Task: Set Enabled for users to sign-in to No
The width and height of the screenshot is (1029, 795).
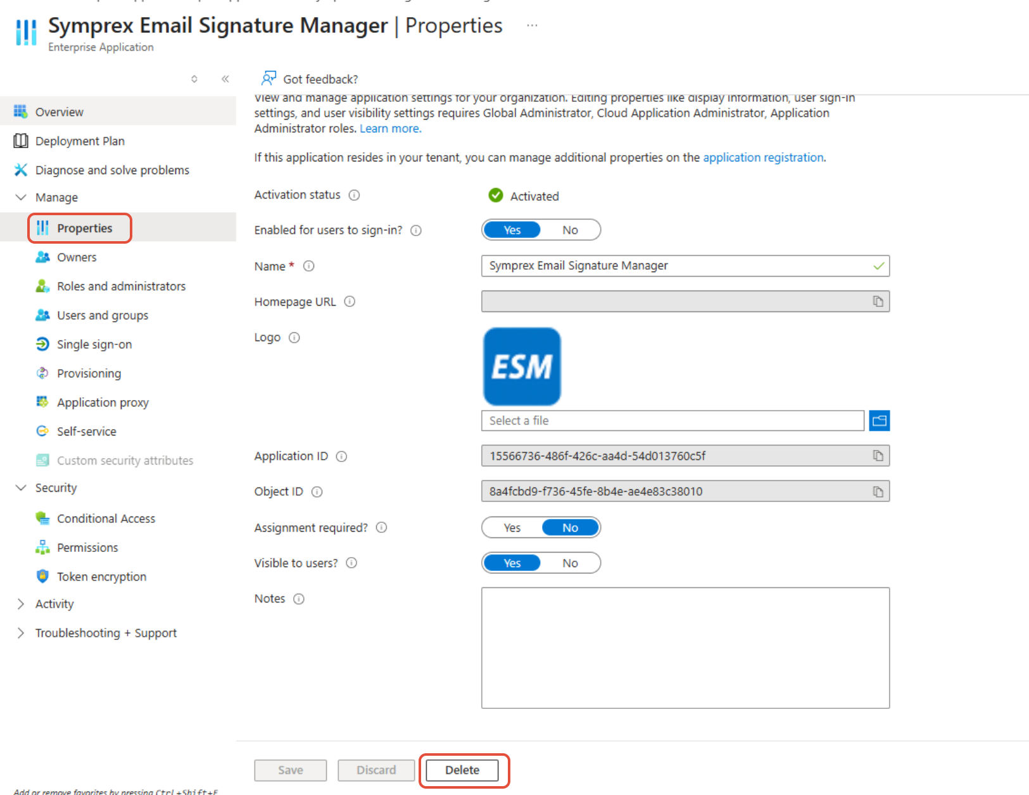Action: pos(570,230)
